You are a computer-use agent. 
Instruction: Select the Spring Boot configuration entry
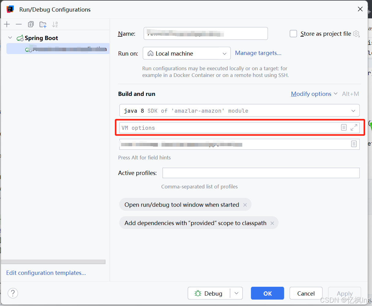58,49
